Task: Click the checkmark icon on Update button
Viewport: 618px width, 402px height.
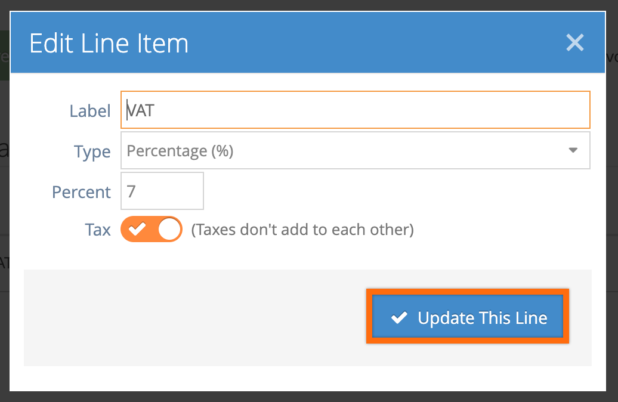Action: tap(399, 317)
